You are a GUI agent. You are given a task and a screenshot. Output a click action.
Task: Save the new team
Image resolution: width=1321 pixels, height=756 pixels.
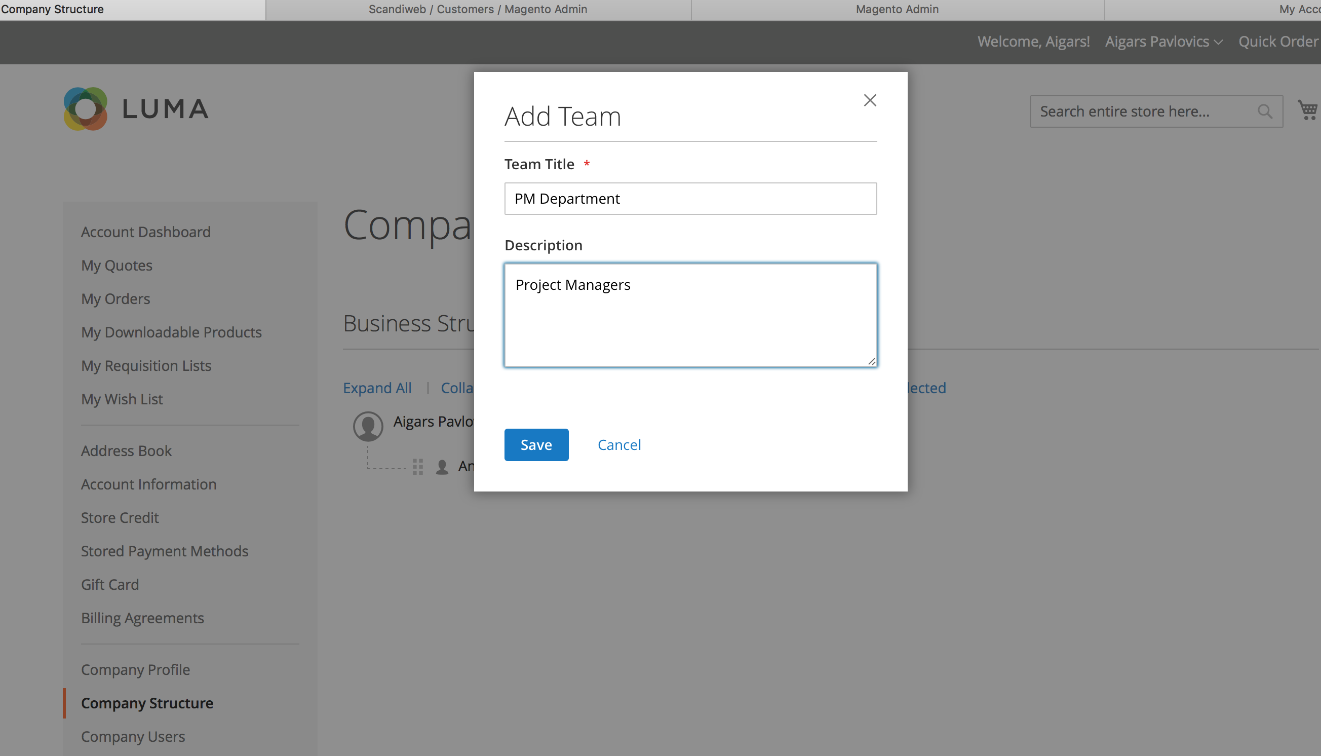click(536, 444)
